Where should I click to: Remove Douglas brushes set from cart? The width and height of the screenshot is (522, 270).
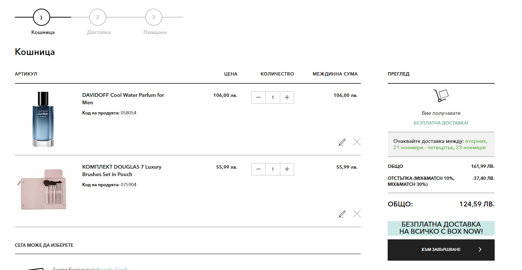tap(357, 214)
